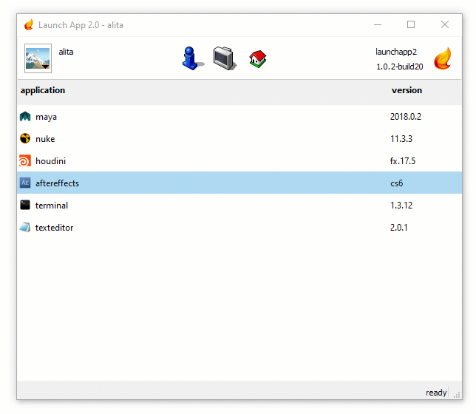This screenshot has height=414, width=476.
Task: Click the nuke application icon
Action: click(x=25, y=138)
